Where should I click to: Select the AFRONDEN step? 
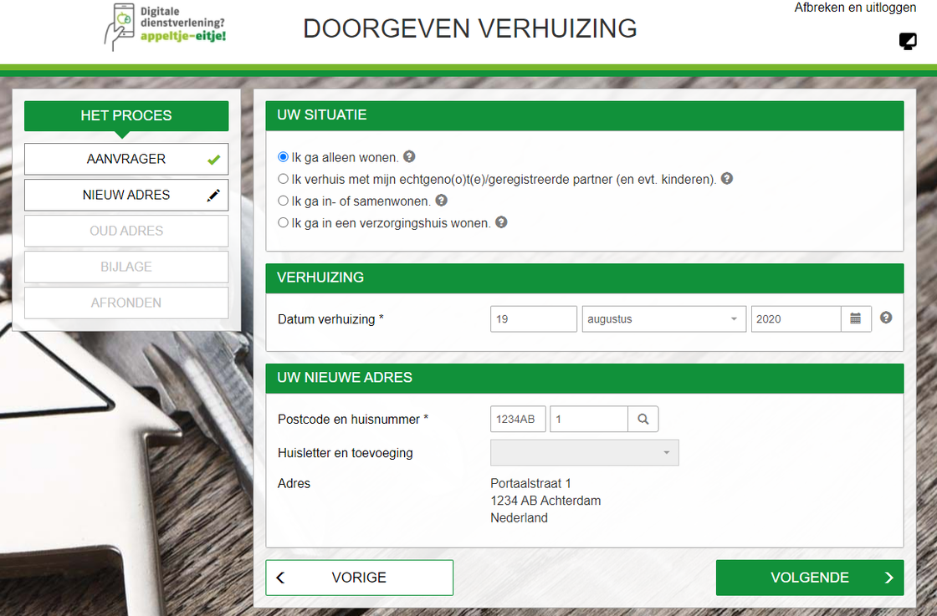[x=126, y=303]
